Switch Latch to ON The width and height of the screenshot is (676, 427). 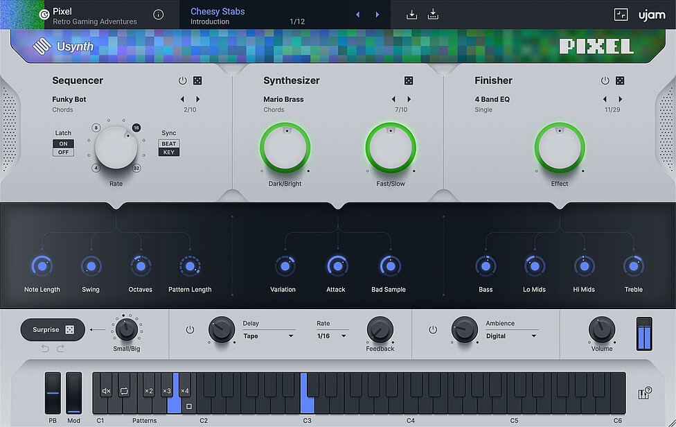(x=64, y=143)
